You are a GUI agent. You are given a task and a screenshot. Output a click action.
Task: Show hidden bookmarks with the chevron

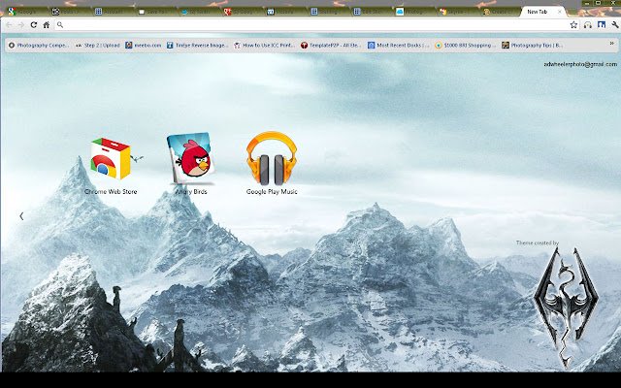pyautogui.click(x=612, y=43)
